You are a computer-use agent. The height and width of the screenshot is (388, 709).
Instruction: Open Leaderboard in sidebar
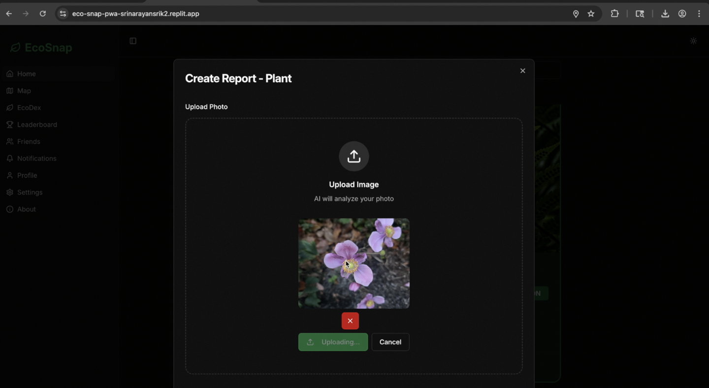pyautogui.click(x=58, y=125)
